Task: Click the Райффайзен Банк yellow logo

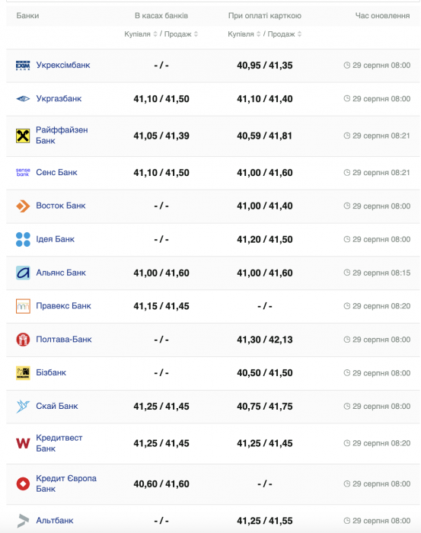Action: [x=23, y=136]
